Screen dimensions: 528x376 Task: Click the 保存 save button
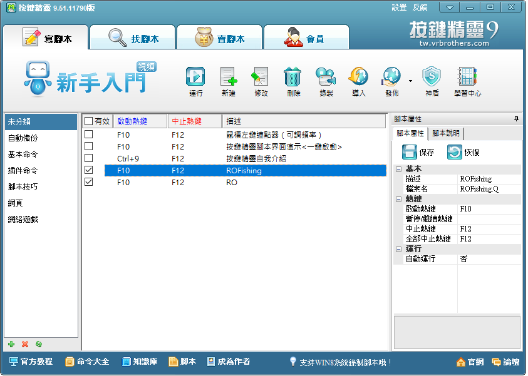pyautogui.click(x=418, y=152)
